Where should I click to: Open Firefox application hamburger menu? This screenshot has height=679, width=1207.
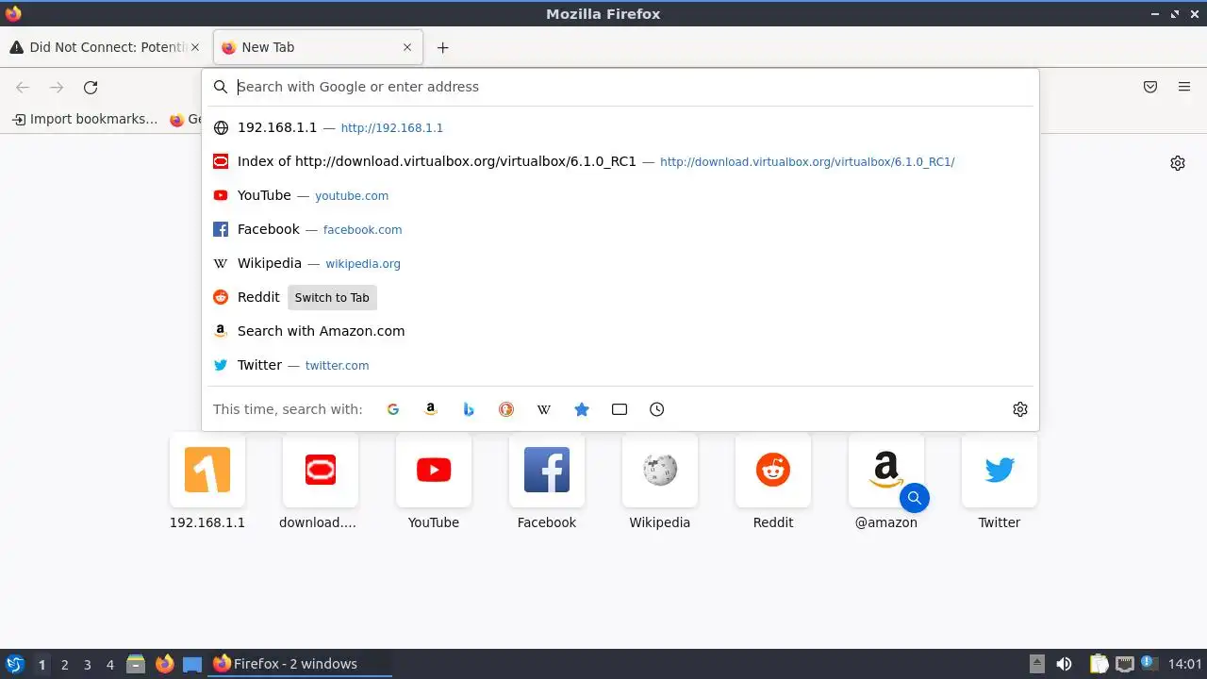click(1184, 87)
